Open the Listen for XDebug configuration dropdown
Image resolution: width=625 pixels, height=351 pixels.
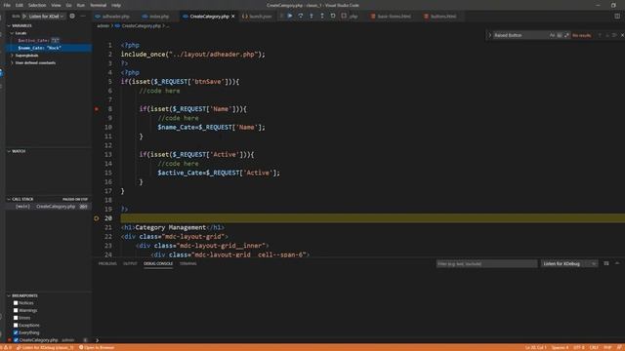pos(46,17)
